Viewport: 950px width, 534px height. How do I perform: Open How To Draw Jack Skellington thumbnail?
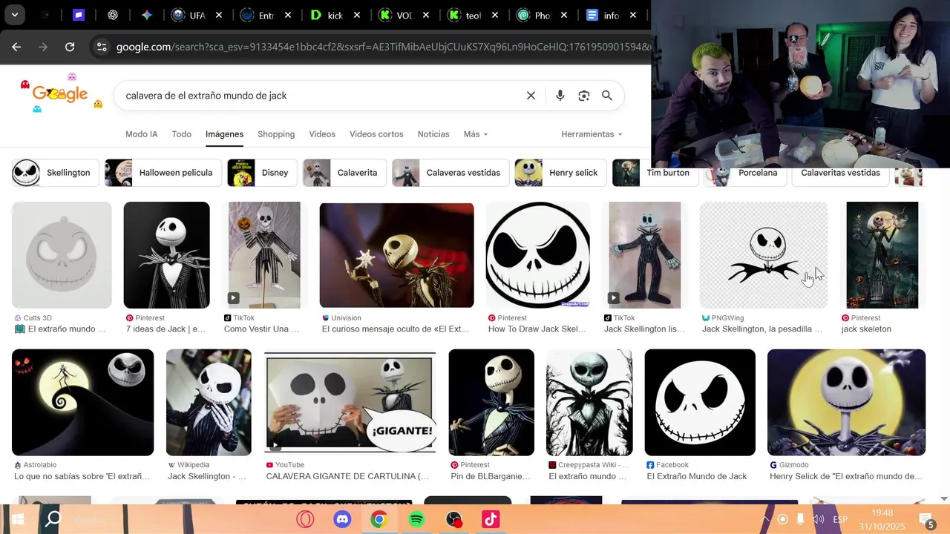[537, 255]
